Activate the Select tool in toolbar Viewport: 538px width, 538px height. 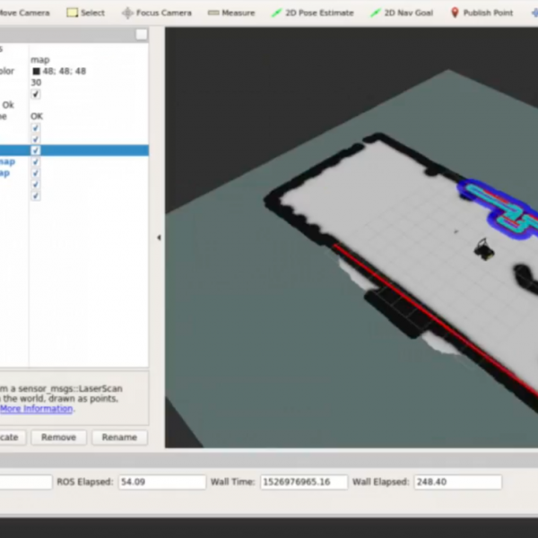(85, 13)
